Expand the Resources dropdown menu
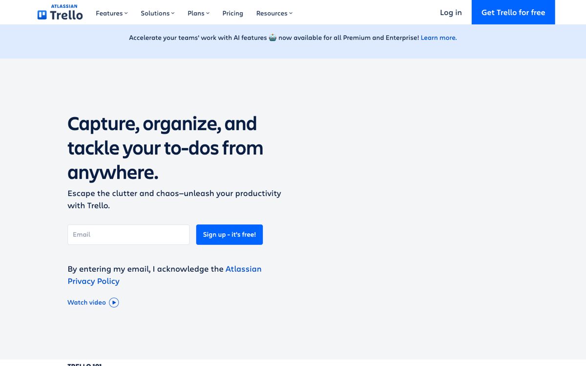The width and height of the screenshot is (586, 366). (274, 13)
